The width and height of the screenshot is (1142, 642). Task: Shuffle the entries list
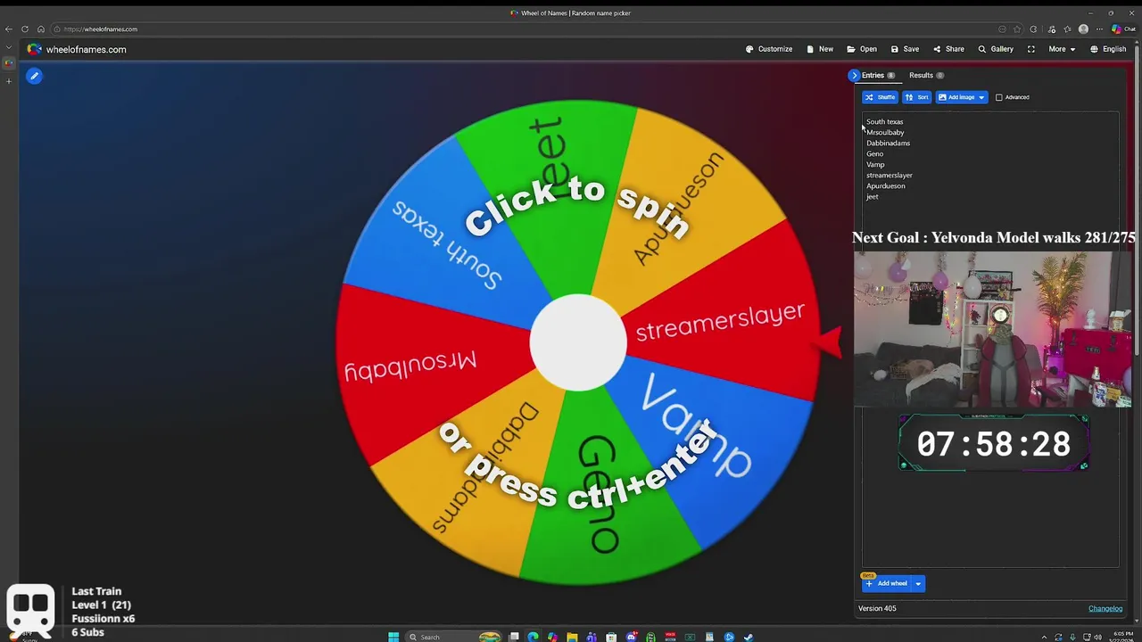tap(880, 97)
